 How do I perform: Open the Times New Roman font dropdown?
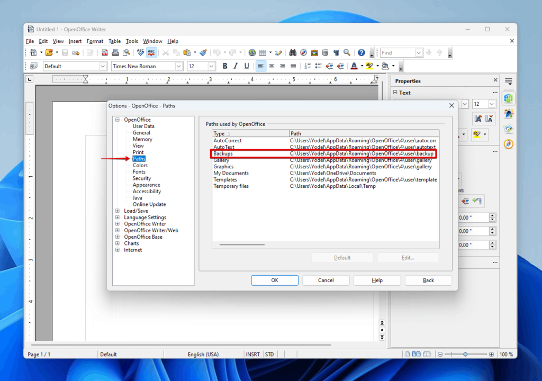pos(179,66)
